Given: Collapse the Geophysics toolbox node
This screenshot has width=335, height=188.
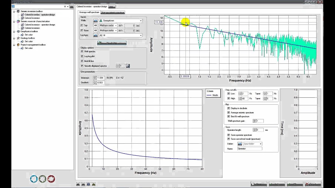Looking at the screenshot, I should point(14,31).
